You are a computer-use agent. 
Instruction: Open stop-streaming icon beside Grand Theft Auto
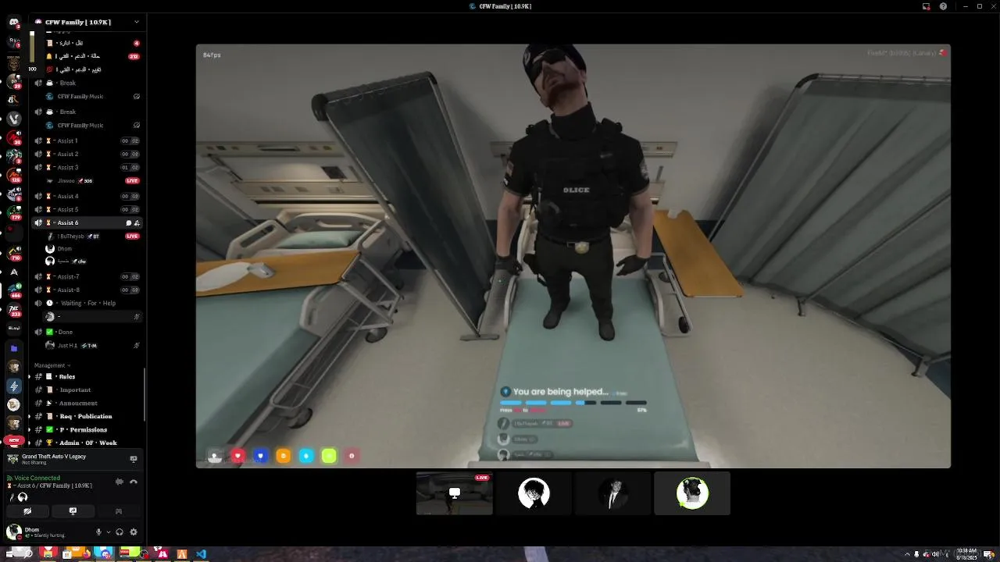[x=134, y=459]
